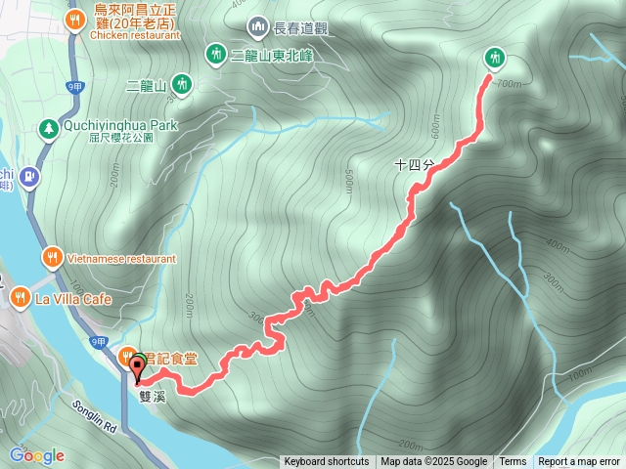This screenshot has height=469, width=626.
Task: Select the Quchiyinghua Park tree icon
Action: tap(49, 130)
